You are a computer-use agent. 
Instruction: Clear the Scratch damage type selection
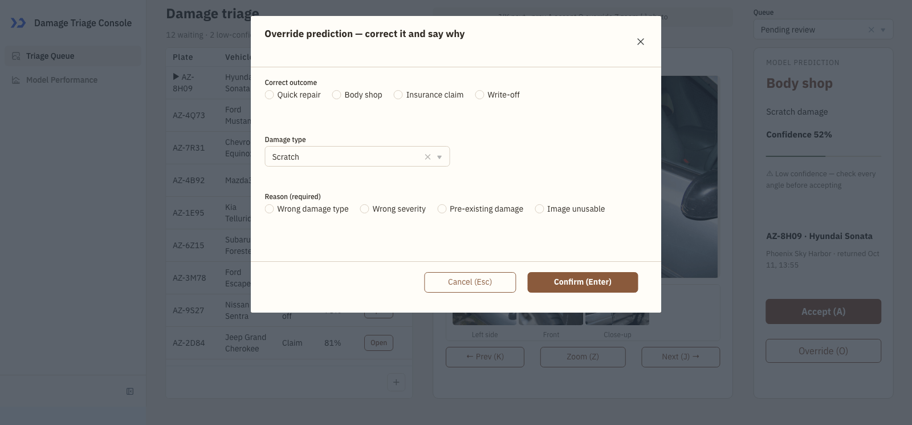click(x=427, y=157)
